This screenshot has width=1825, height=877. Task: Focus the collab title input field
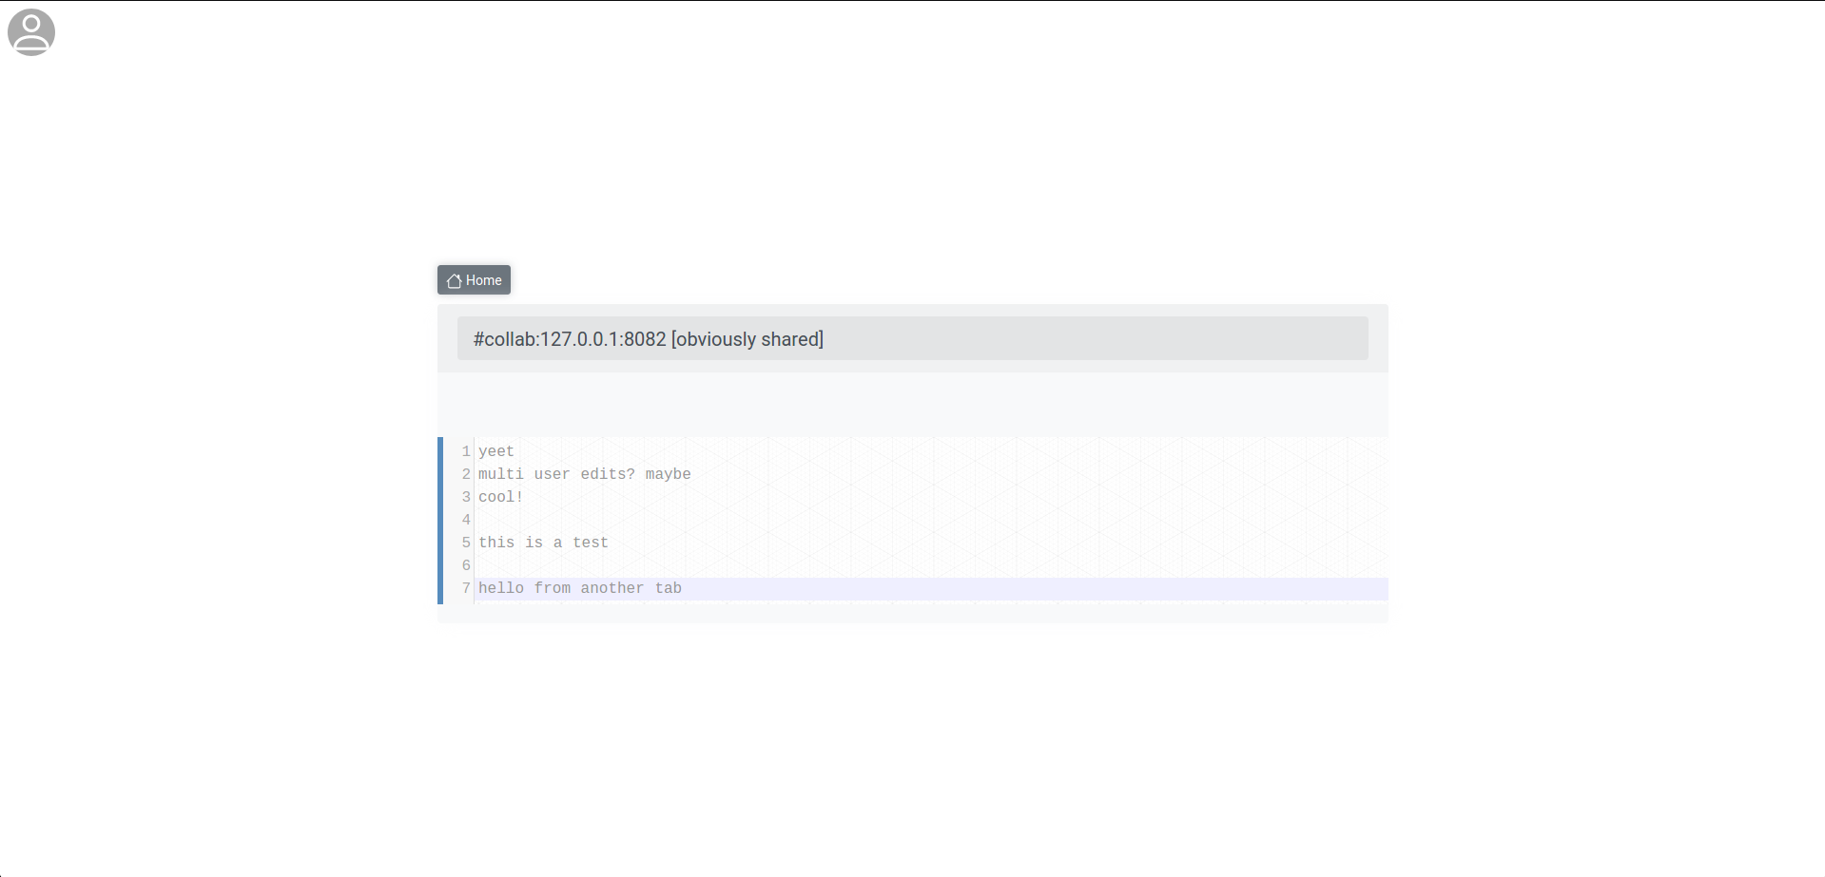tap(912, 338)
